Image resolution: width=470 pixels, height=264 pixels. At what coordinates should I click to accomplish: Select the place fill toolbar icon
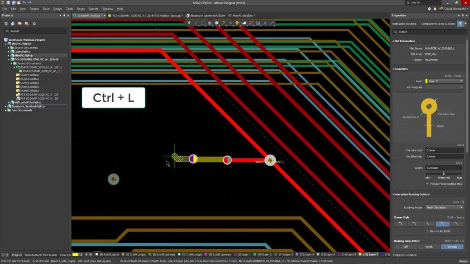217,23
